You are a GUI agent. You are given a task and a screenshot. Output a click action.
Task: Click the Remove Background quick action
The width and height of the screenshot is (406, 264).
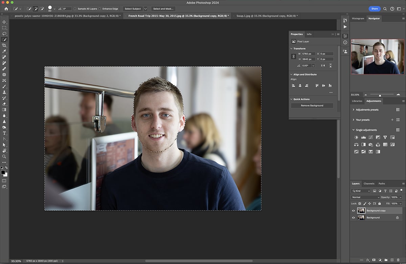[312, 105]
